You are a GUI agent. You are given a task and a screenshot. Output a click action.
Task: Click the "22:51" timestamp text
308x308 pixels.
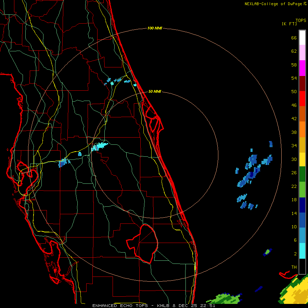[208, 306]
